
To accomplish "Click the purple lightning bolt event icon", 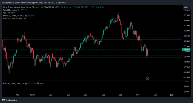I will 147,78.
